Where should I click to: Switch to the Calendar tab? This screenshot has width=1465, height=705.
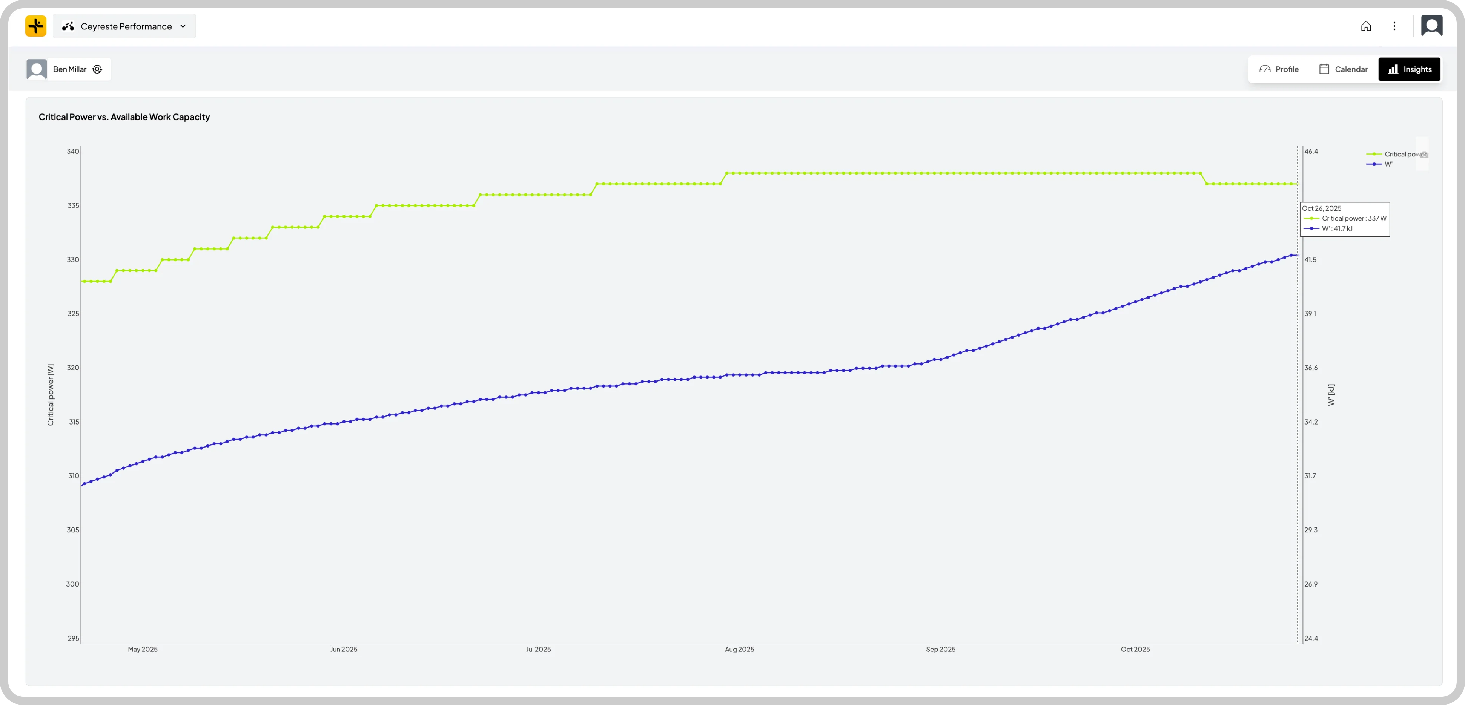(x=1343, y=69)
